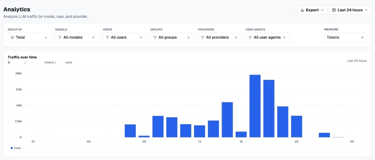Click the download icon in Export
This screenshot has height=160, width=375.
(x=302, y=10)
